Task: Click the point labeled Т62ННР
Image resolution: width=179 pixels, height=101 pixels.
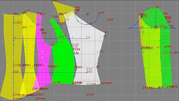Action: tap(106, 83)
